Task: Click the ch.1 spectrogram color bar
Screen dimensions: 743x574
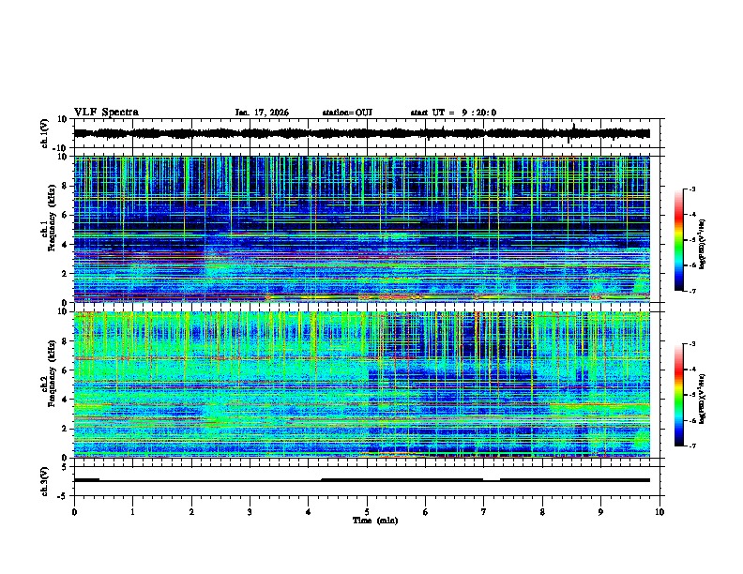Action: point(678,240)
